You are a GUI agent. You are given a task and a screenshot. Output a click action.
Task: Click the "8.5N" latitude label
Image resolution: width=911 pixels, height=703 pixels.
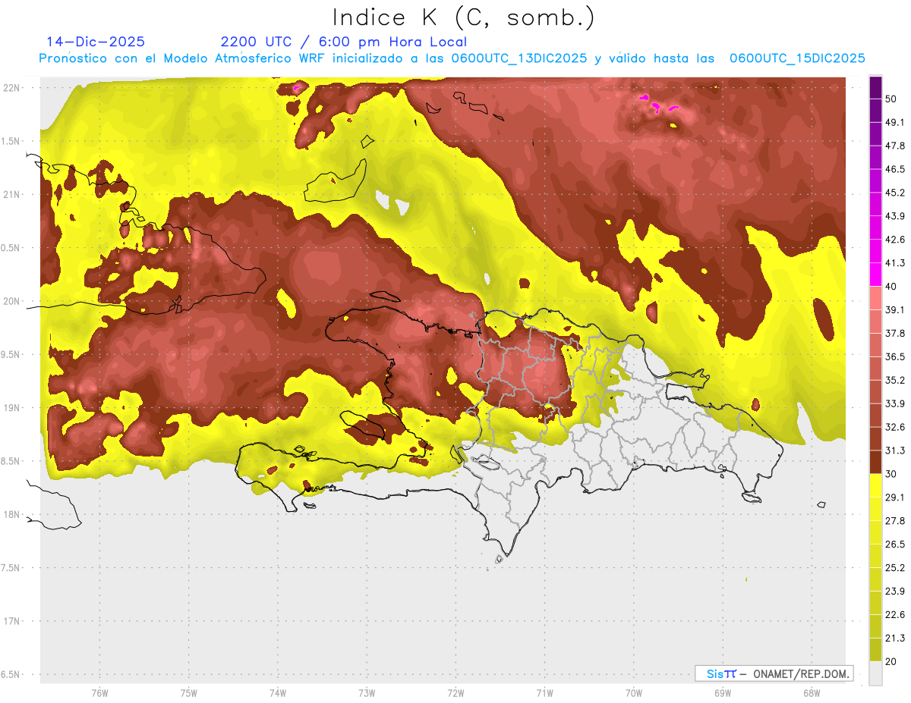click(x=11, y=461)
